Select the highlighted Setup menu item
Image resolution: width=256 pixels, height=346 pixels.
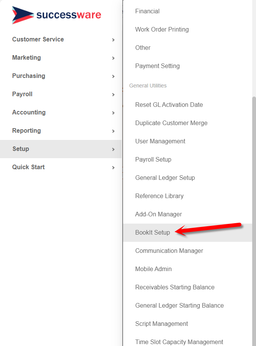click(x=21, y=149)
